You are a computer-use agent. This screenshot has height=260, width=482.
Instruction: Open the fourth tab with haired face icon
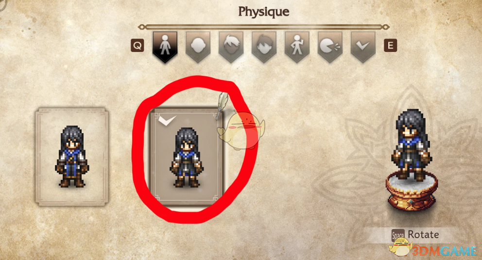pos(264,47)
